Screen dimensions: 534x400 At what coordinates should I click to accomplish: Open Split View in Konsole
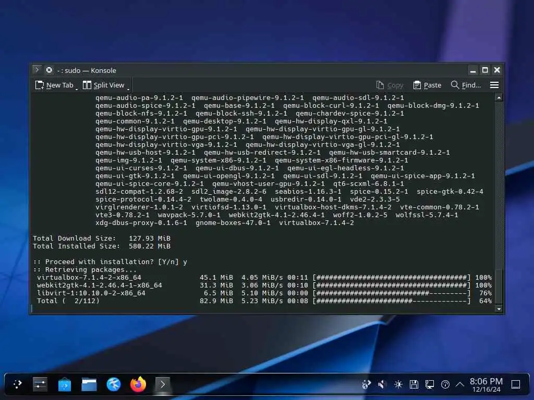(x=104, y=85)
